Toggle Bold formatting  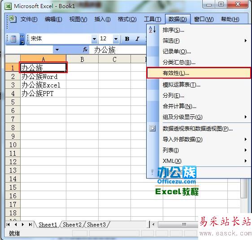tap(127, 39)
